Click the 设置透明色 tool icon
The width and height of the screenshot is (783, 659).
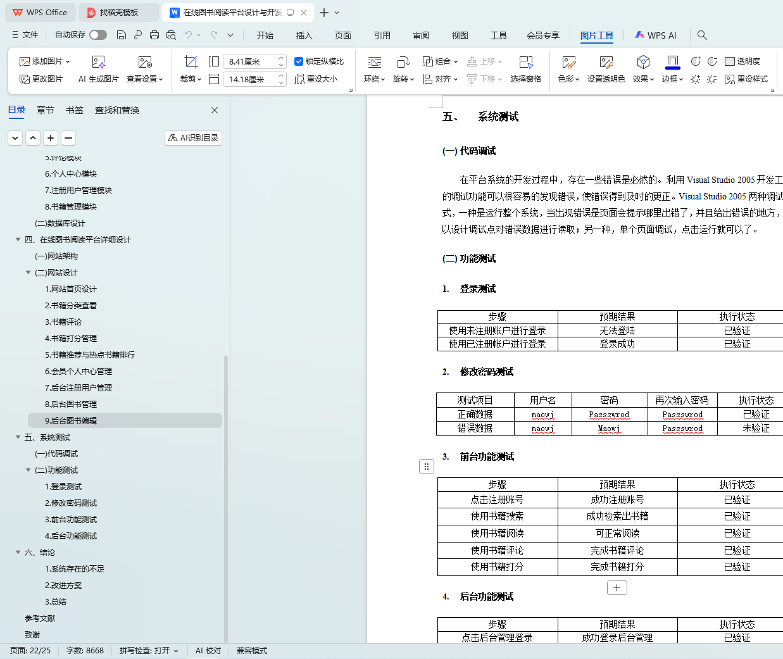606,62
